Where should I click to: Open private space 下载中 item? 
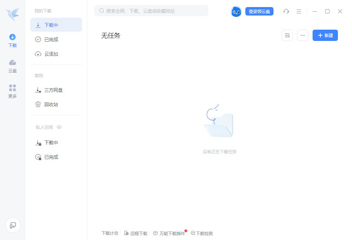tap(51, 143)
